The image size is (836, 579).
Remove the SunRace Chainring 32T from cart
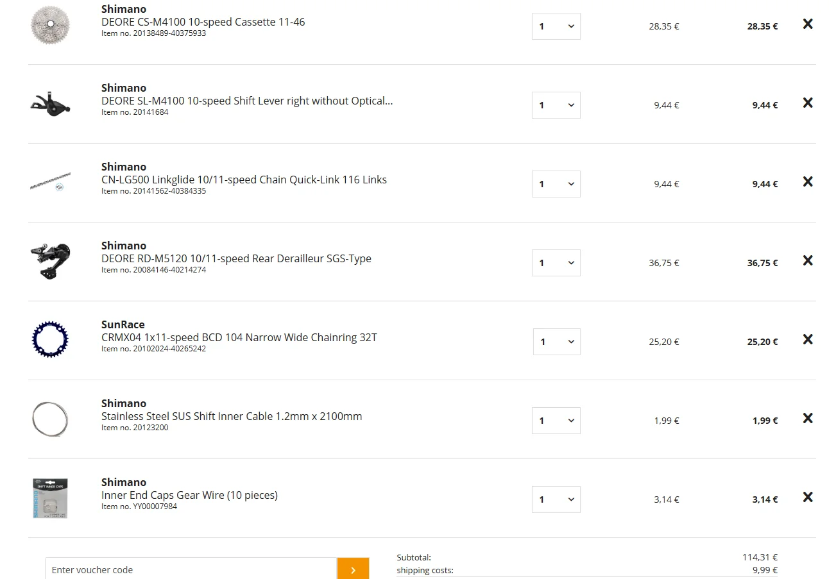808,339
